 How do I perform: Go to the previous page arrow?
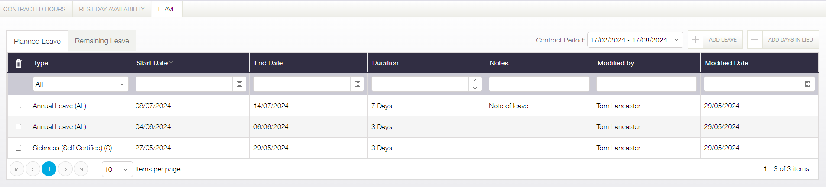pyautogui.click(x=33, y=169)
